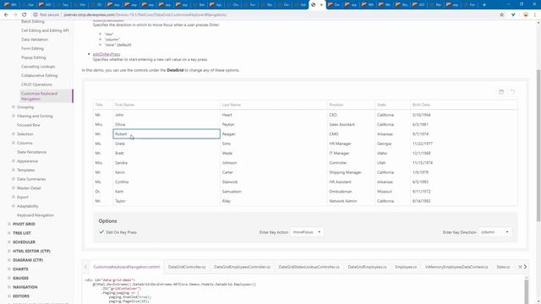Expand the CHARTS section
Image resolution: width=541 pixels, height=304 pixels.
point(9,269)
